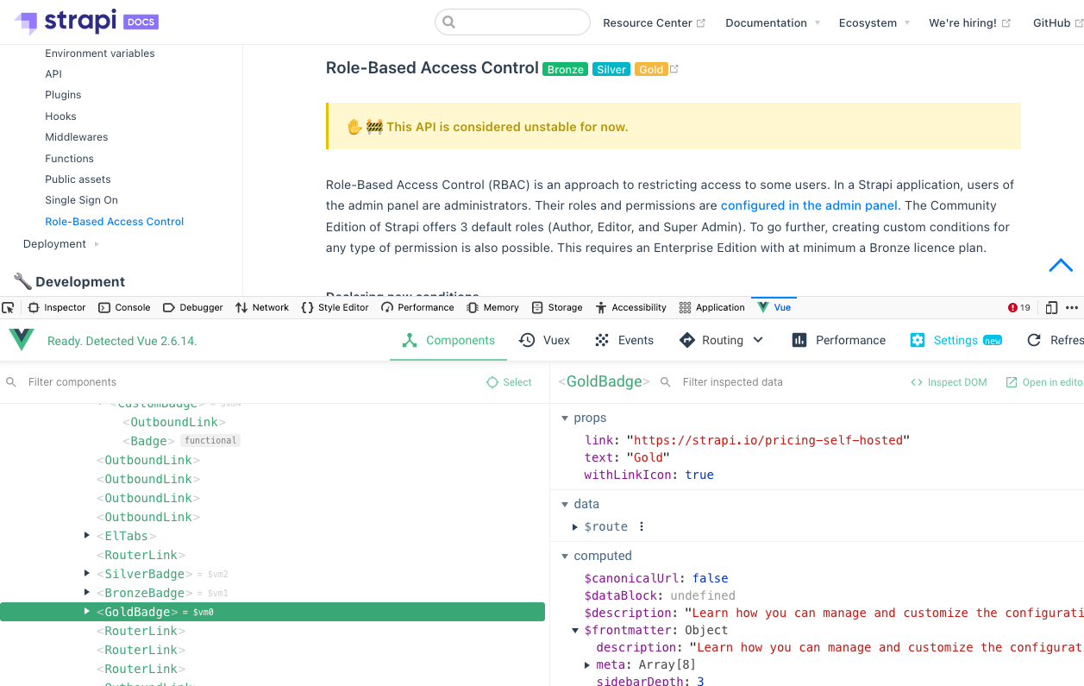Open the Events tab in Vue devtools
The width and height of the screenshot is (1084, 686).
(624, 340)
